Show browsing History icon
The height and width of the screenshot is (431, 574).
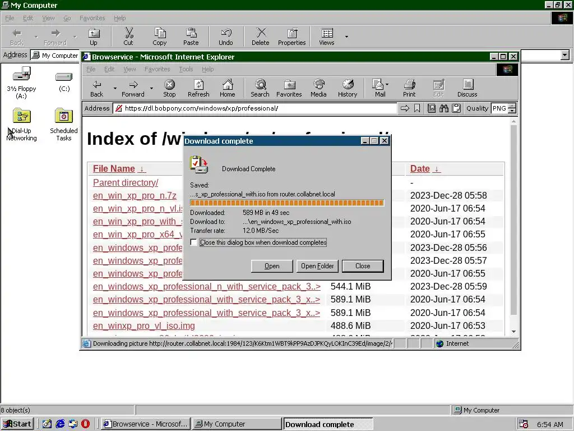(348, 88)
